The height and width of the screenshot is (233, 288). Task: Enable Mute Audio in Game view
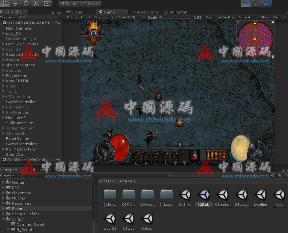pyautogui.click(x=248, y=17)
